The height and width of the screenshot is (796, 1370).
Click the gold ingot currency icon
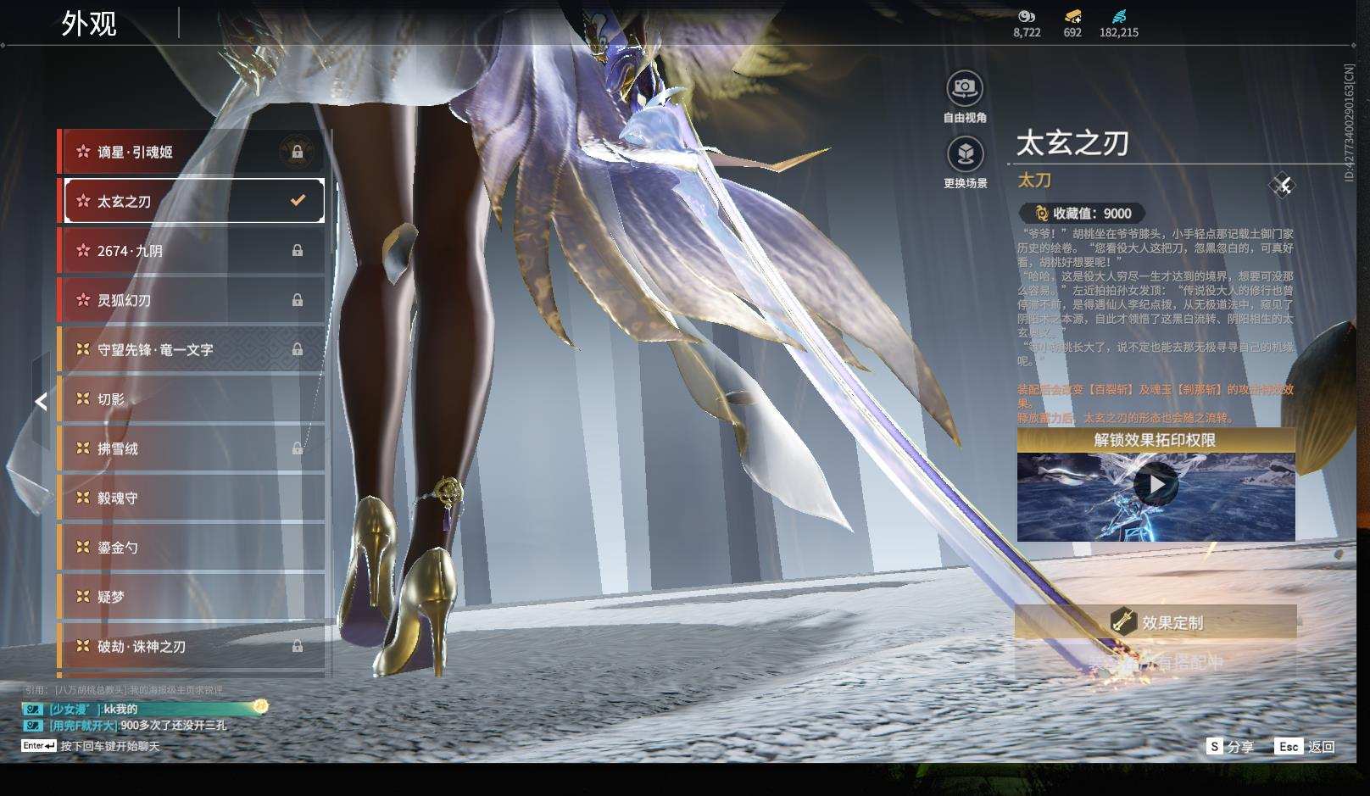tap(1072, 16)
